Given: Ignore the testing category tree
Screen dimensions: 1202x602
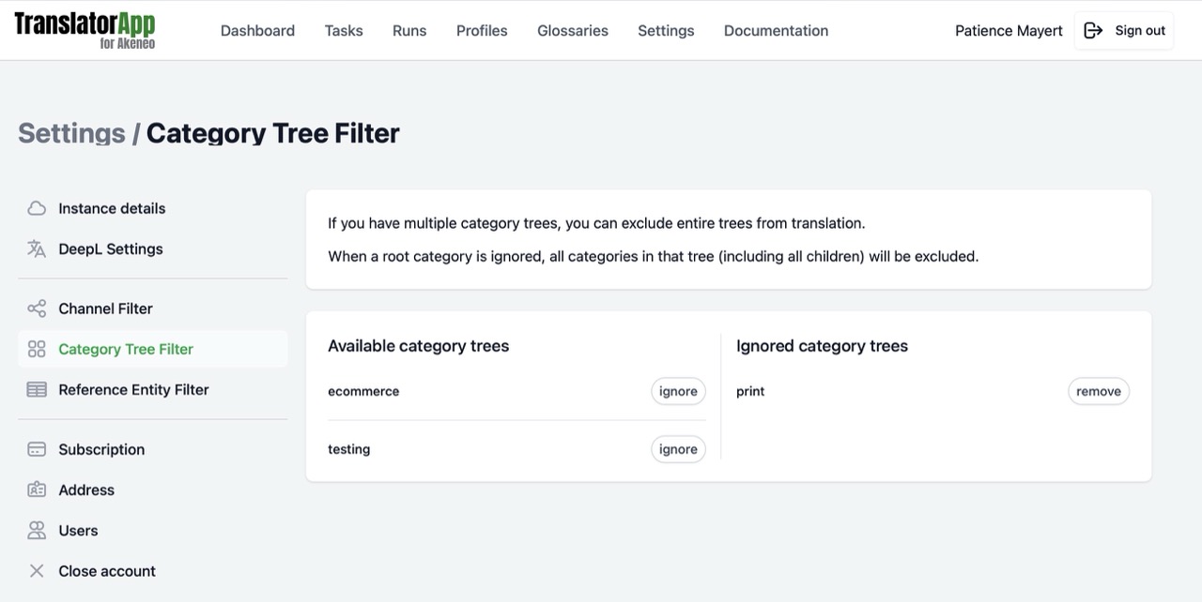Looking at the screenshot, I should pos(678,449).
